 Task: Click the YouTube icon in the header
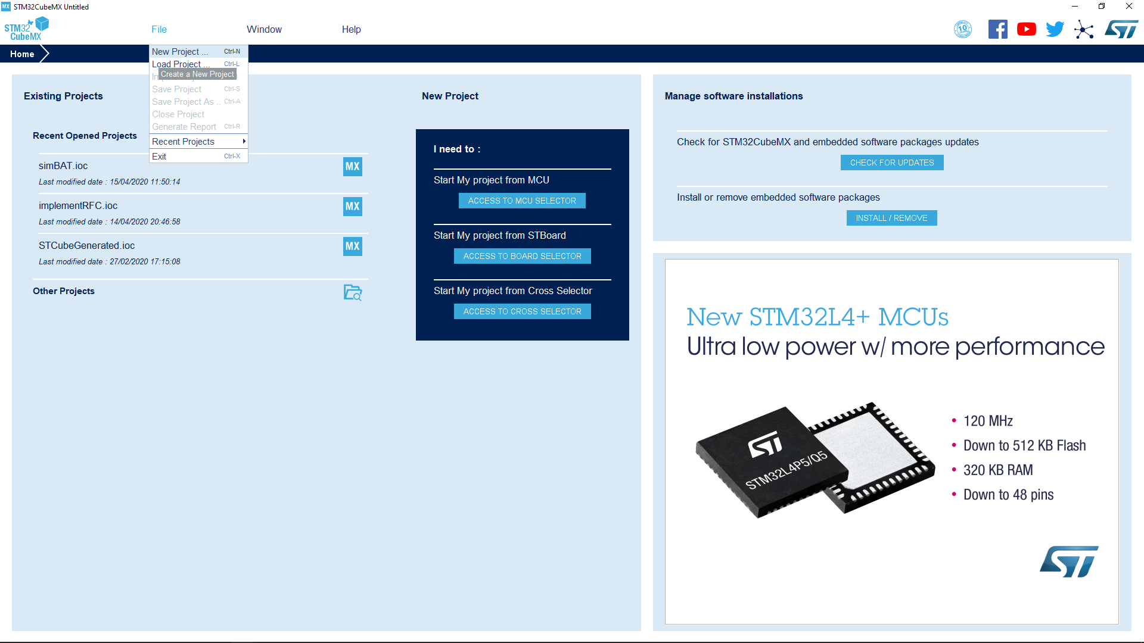pyautogui.click(x=1027, y=29)
